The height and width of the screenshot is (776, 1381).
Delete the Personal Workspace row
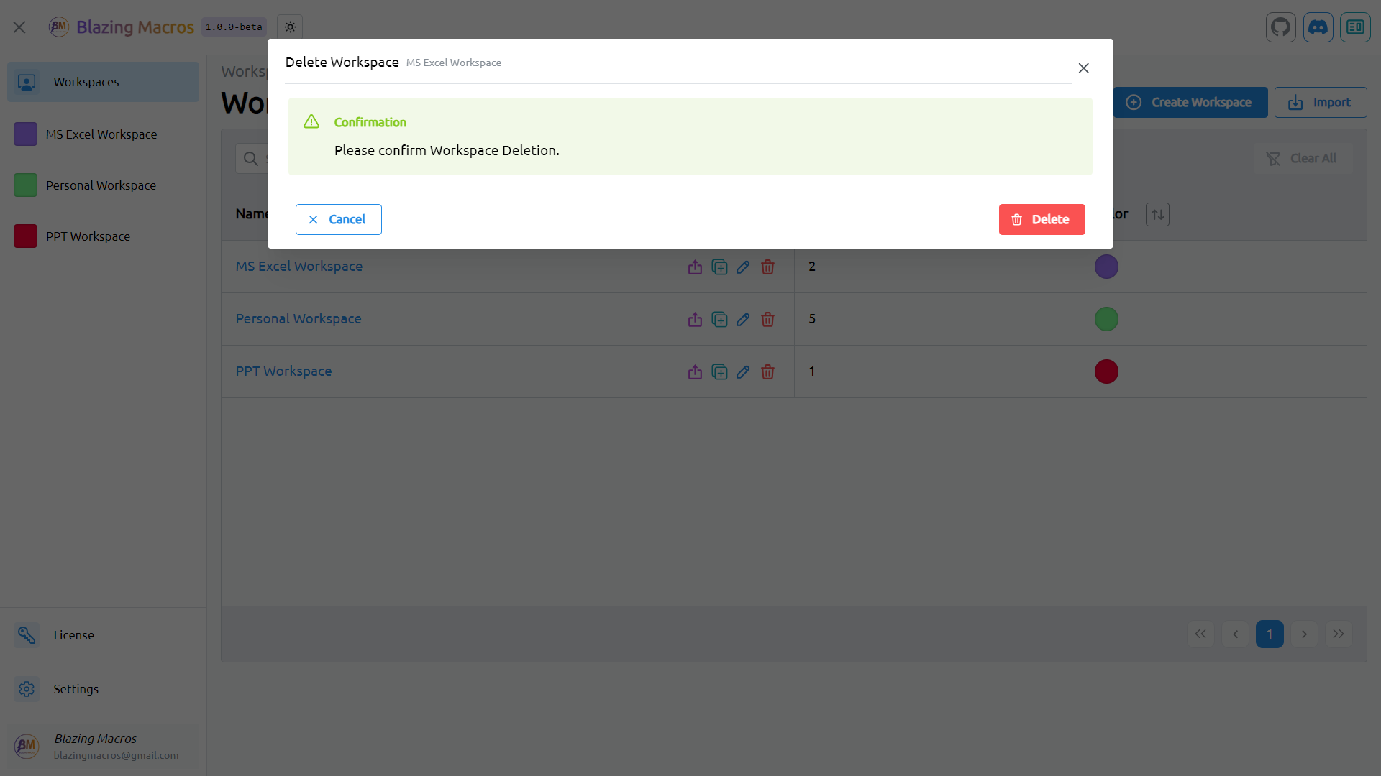click(767, 320)
